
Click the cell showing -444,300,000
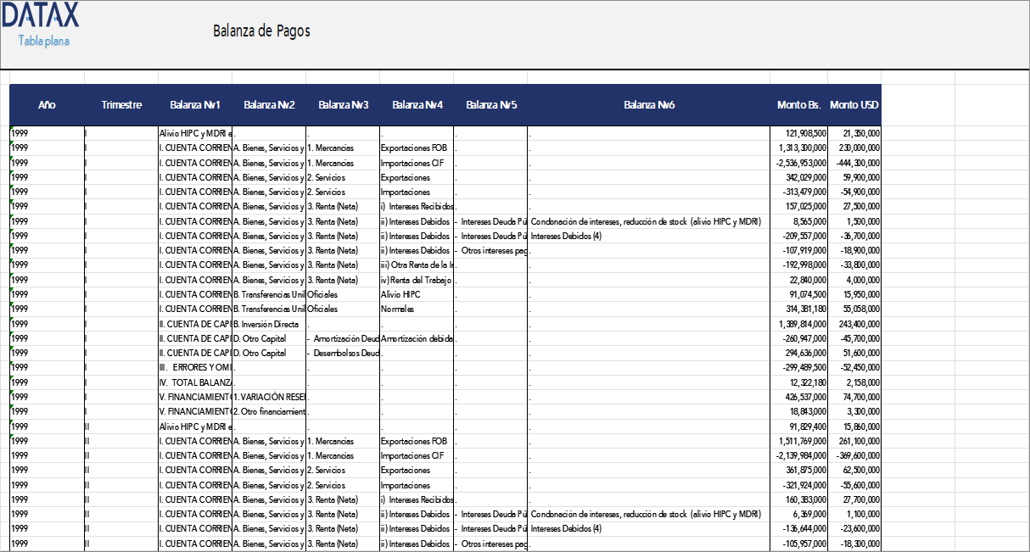point(856,163)
